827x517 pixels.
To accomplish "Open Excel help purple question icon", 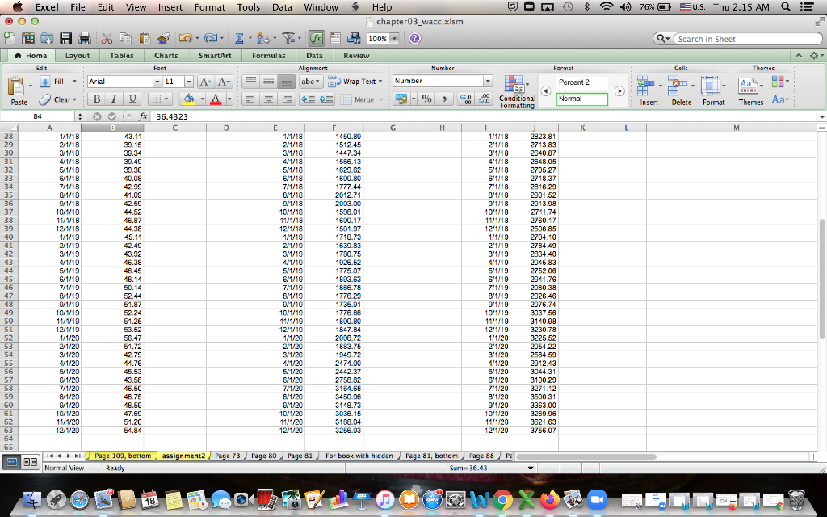I will tap(414, 38).
